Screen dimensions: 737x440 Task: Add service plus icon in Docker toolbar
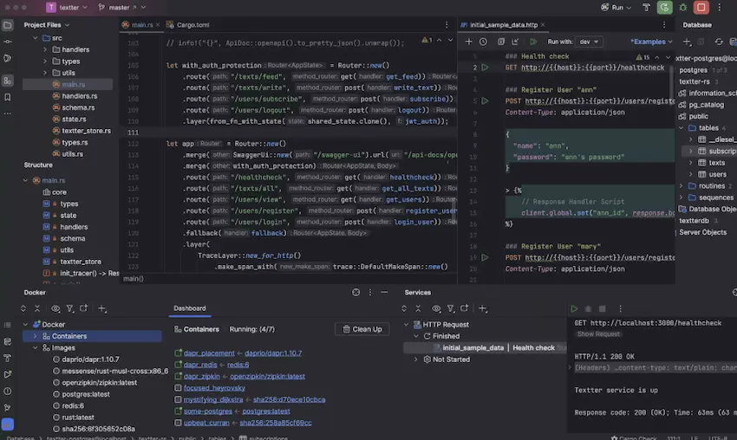101,308
